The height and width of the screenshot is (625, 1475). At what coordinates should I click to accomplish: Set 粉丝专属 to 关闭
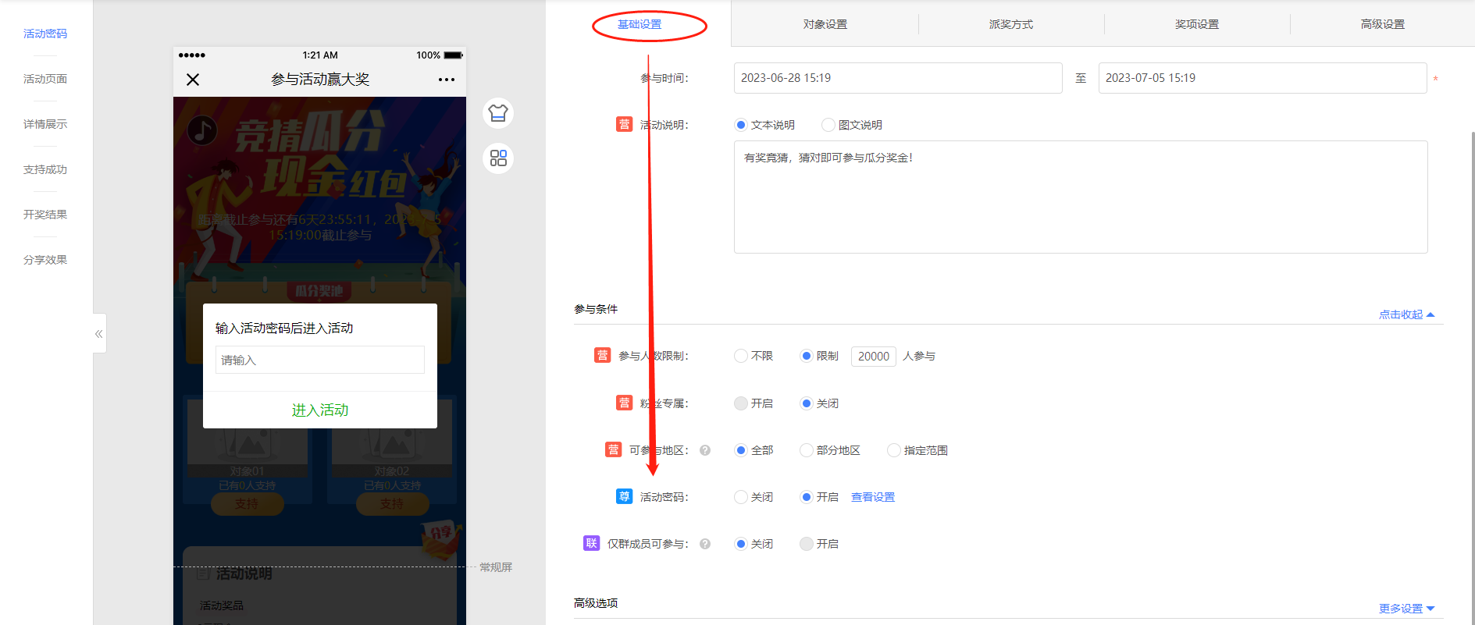[807, 403]
